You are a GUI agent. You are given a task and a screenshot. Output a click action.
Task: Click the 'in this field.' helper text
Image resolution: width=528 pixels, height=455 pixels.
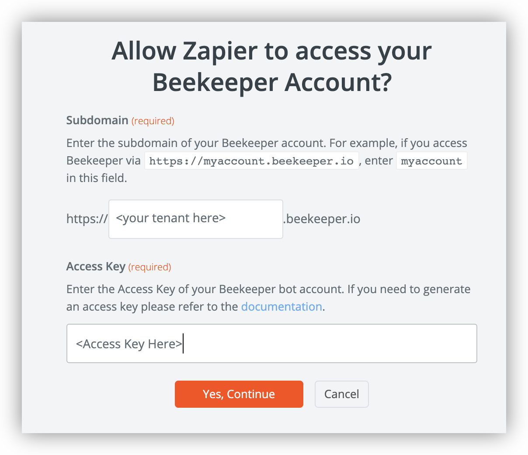tap(97, 178)
